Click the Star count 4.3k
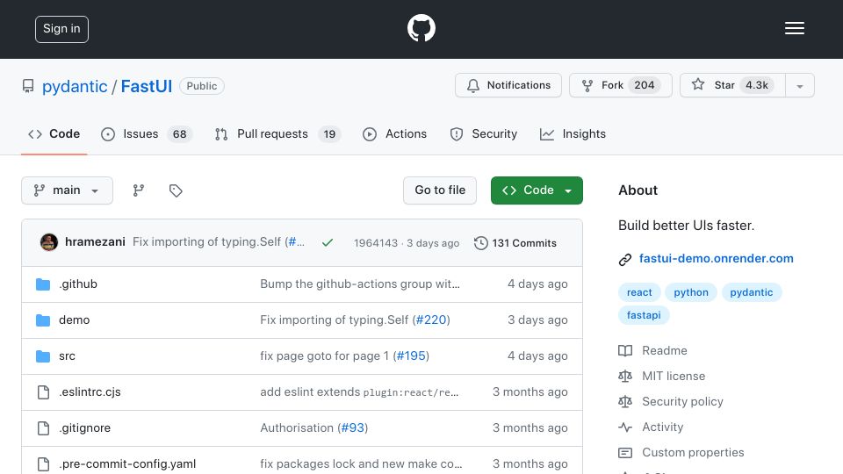This screenshot has width=843, height=474. pos(756,85)
